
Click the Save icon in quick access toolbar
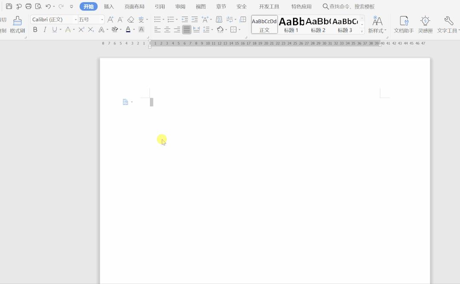click(x=9, y=6)
